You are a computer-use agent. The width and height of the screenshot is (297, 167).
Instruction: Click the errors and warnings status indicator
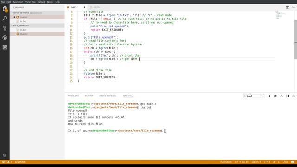tap(7, 162)
